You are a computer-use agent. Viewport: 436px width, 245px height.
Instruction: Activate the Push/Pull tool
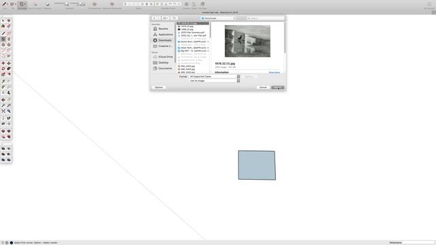pos(9,63)
